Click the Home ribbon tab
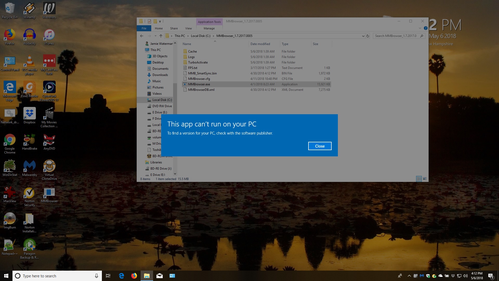Screen dimensions: 499x281 click(x=159, y=28)
